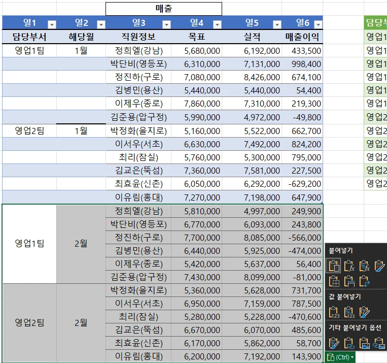The width and height of the screenshot is (387, 363).
Task: Click the Paste Link icon
Action: click(349, 343)
